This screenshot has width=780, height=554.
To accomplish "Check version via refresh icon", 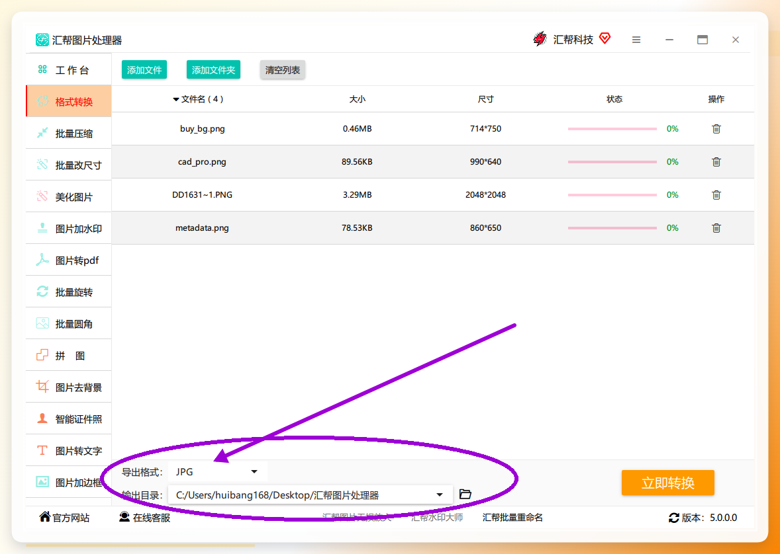I will point(673,518).
